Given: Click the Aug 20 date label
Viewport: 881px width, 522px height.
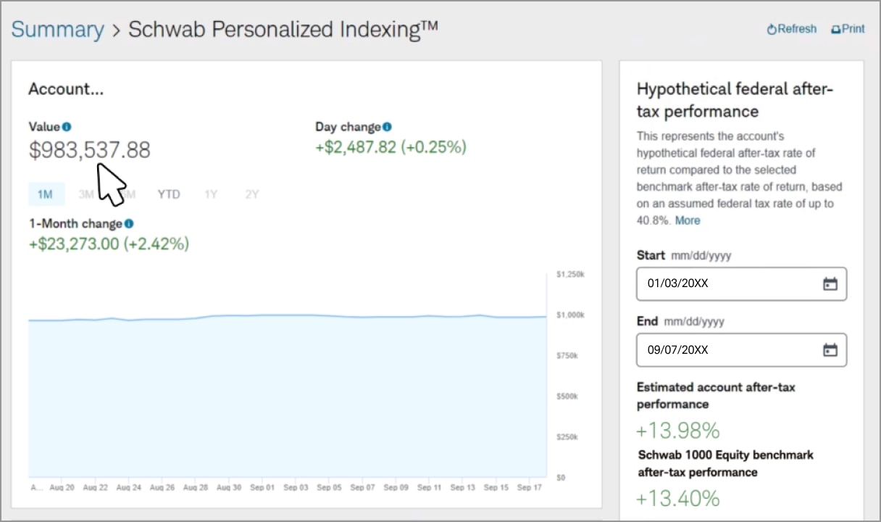Looking at the screenshot, I should pos(62,488).
